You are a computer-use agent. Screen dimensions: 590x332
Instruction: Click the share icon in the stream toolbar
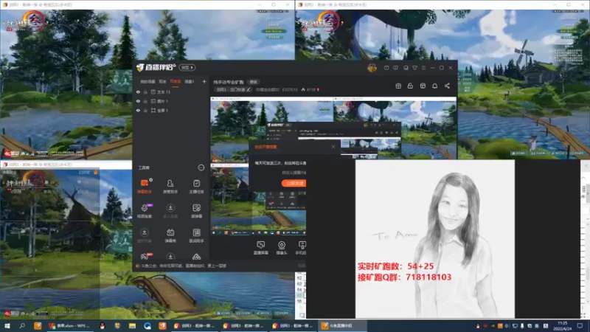(x=447, y=86)
